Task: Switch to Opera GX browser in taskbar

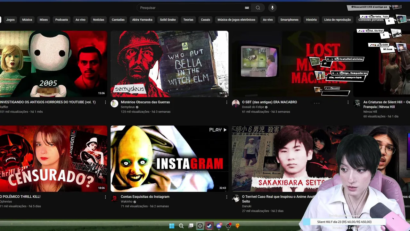Action: (200, 226)
